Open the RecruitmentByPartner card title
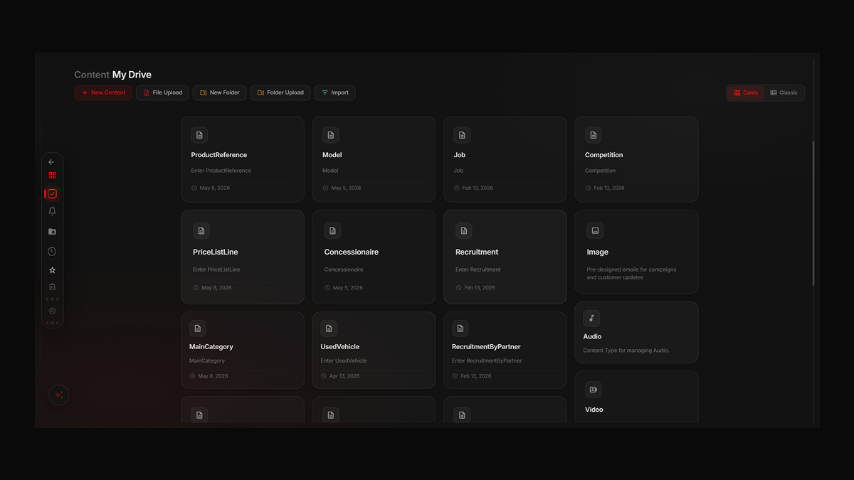Screen dimensions: 854x480 [x=486, y=347]
